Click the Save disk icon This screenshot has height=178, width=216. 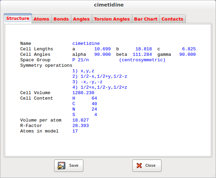pyautogui.click(x=61, y=166)
